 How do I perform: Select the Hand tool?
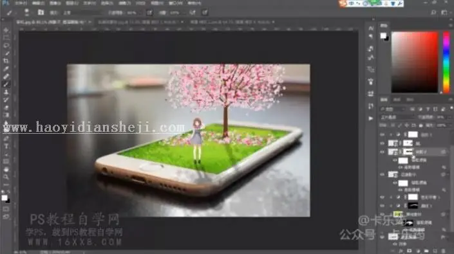click(6, 169)
